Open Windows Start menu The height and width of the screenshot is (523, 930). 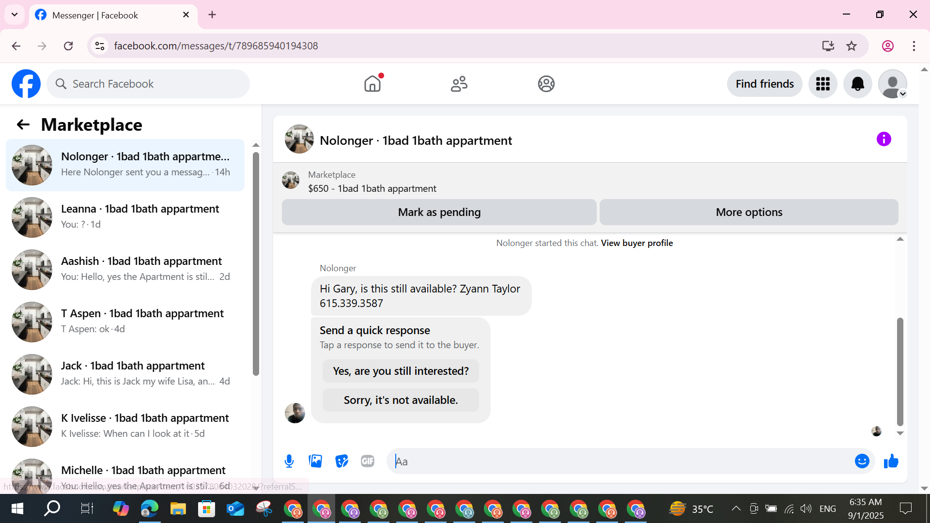pyautogui.click(x=17, y=508)
